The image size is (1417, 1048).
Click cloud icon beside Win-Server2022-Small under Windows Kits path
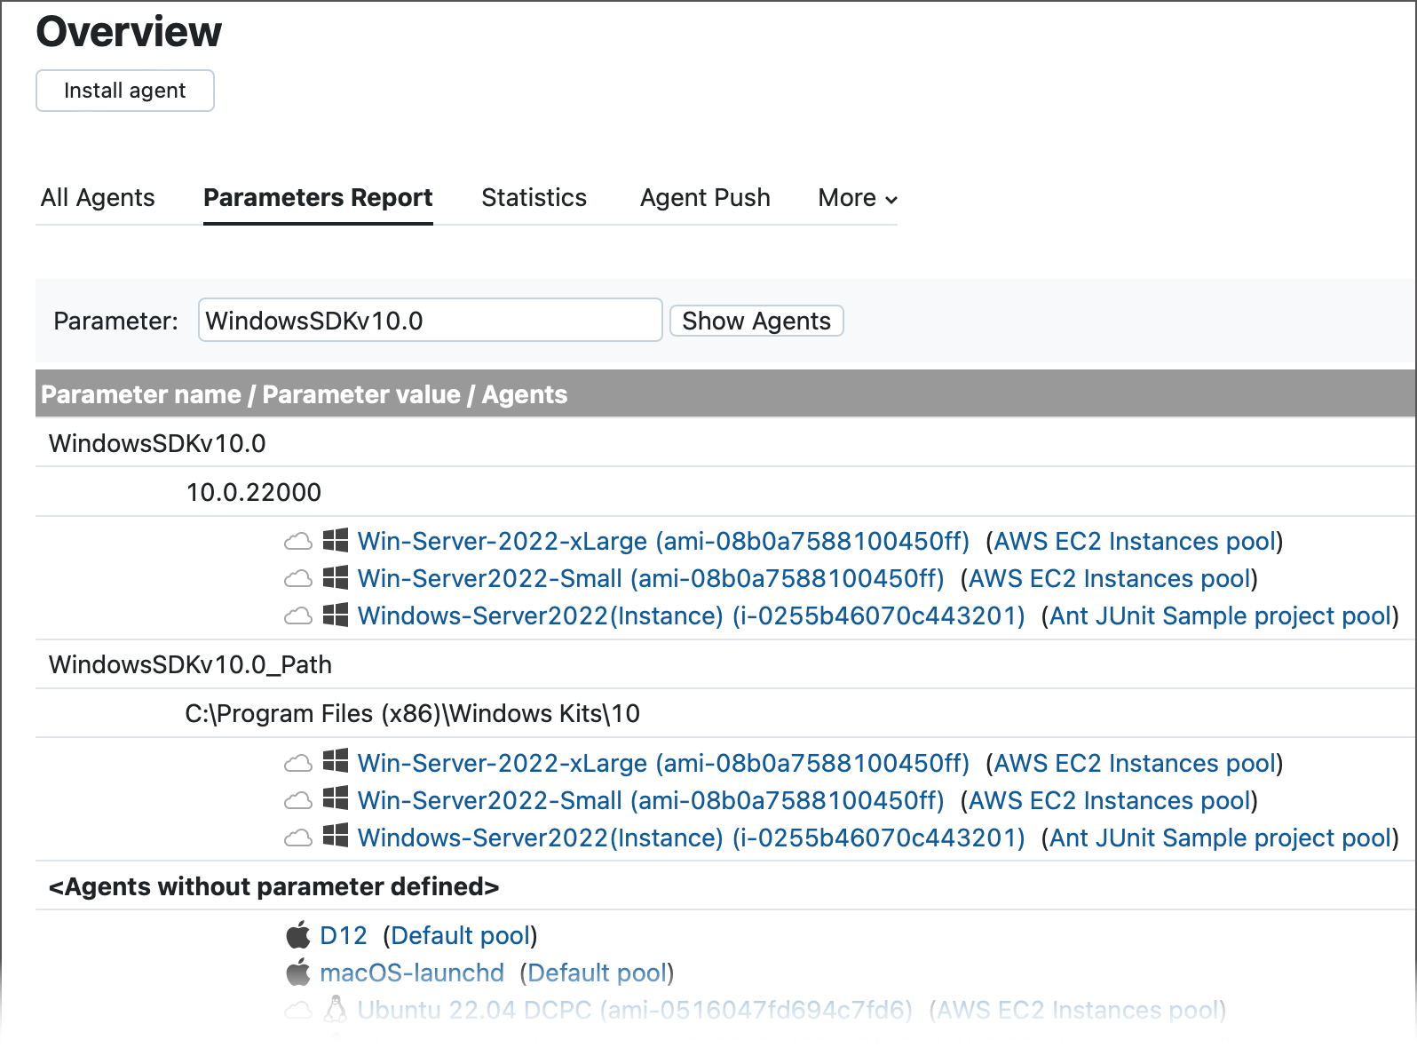[x=297, y=801]
